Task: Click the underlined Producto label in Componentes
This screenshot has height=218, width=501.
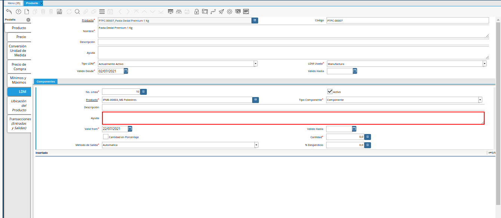Action: (92, 100)
